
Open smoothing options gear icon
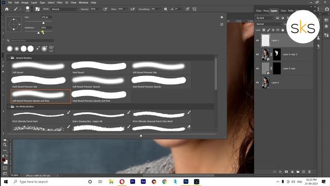(166, 9)
